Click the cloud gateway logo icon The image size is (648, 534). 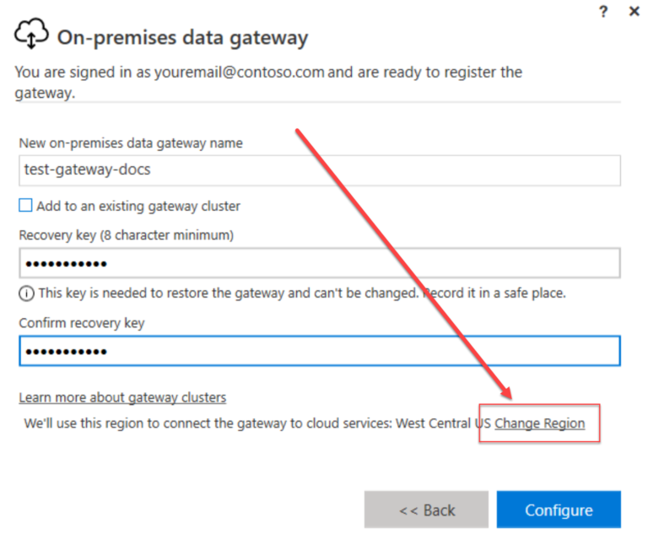31,36
